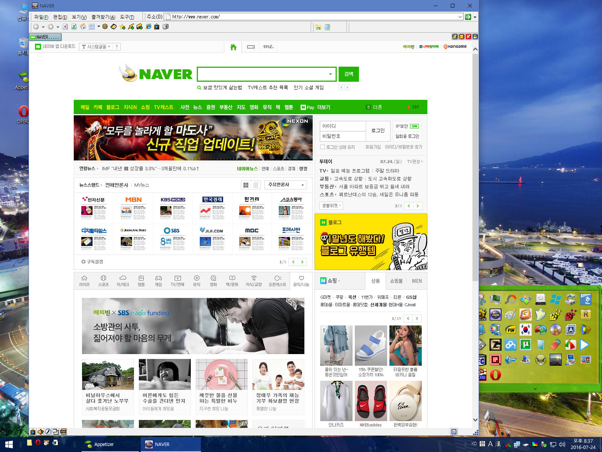Image resolution: width=602 pixels, height=452 pixels.
Task: Open the 주요언론사 dropdown
Action: (286, 185)
